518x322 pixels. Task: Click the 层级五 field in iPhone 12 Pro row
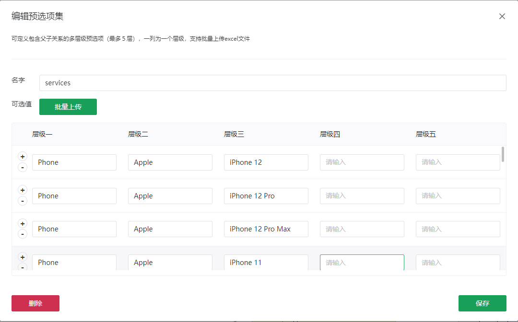click(x=458, y=196)
